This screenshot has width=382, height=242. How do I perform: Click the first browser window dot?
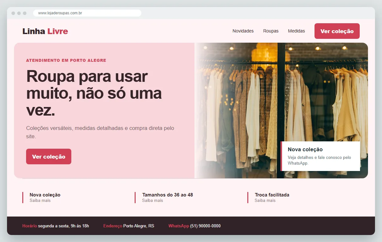(13, 13)
